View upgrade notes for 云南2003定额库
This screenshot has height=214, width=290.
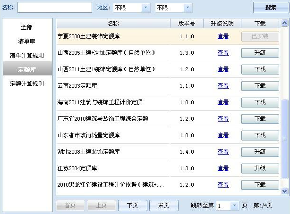pyautogui.click(x=223, y=86)
